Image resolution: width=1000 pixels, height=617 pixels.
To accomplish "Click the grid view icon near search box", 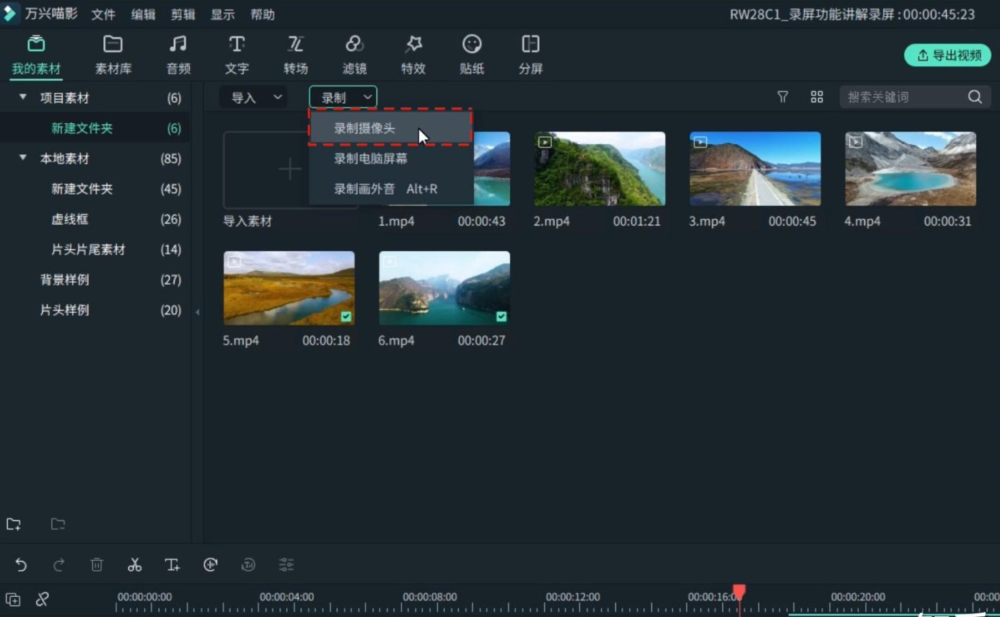I will coord(817,97).
